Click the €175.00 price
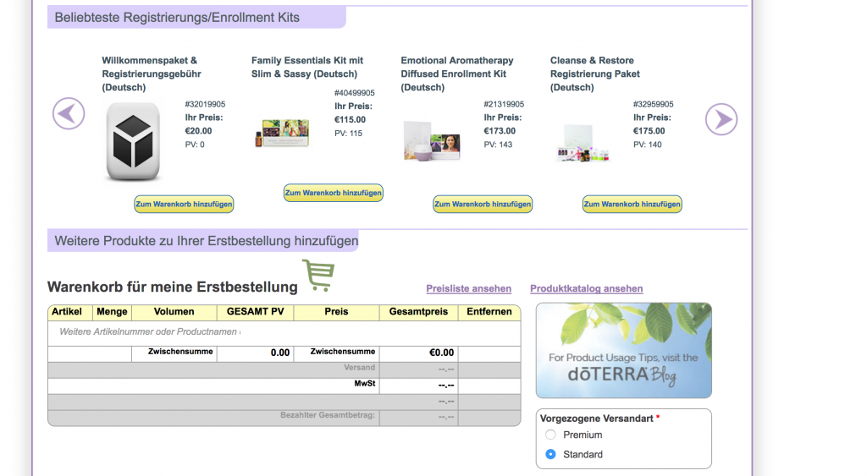The image size is (867, 476). point(649,131)
